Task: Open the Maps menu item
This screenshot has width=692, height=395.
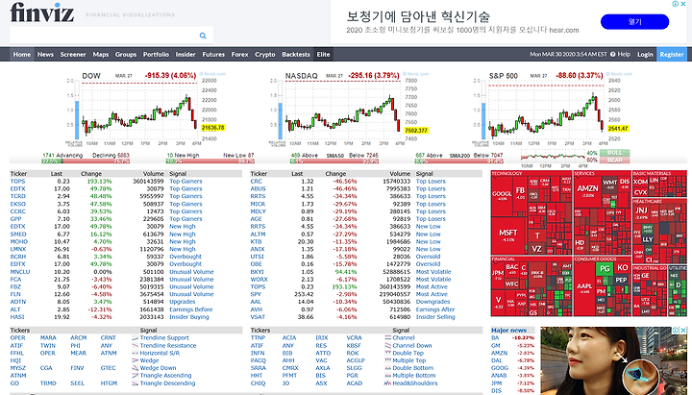Action: tap(101, 54)
